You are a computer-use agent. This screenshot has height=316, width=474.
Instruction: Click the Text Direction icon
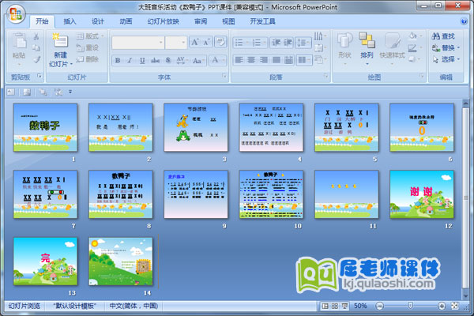click(319, 36)
